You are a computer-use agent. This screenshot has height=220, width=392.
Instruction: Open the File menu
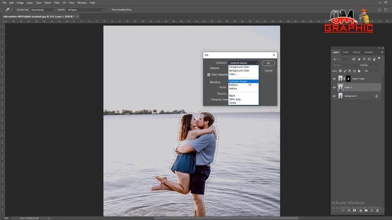click(x=4, y=2)
